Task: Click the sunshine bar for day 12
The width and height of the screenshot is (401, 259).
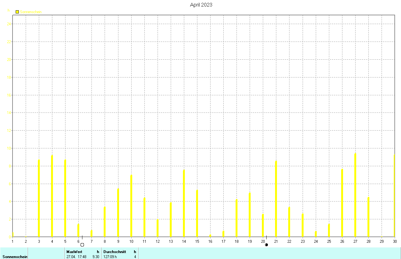Action: pos(157,228)
